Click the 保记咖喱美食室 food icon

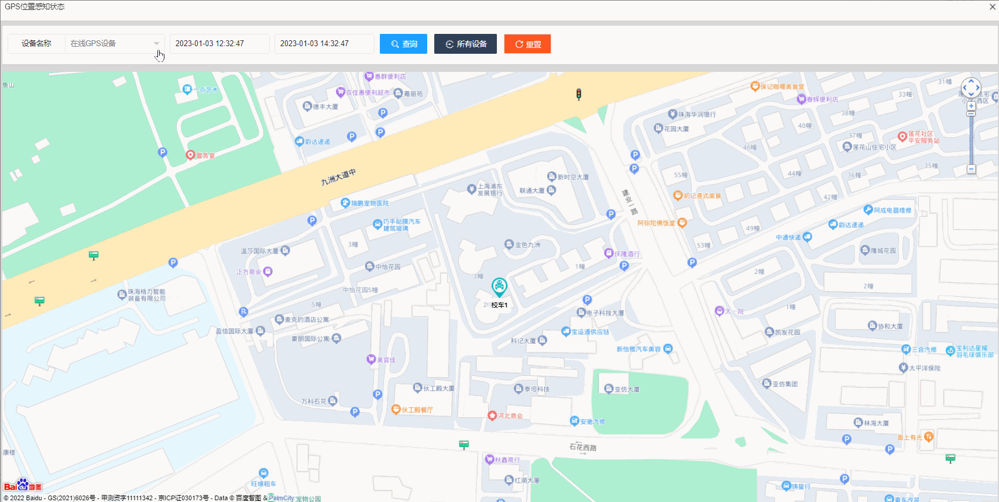[755, 86]
